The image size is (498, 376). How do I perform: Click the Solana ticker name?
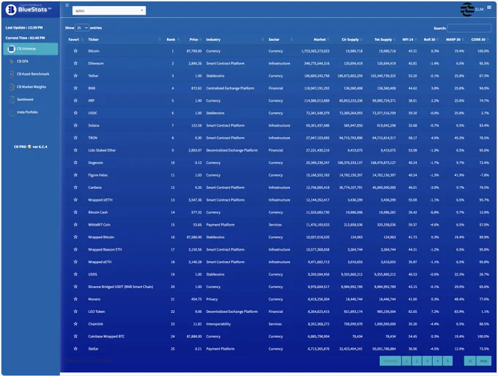pos(94,125)
